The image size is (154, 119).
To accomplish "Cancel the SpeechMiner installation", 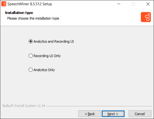I will tap(140, 114).
